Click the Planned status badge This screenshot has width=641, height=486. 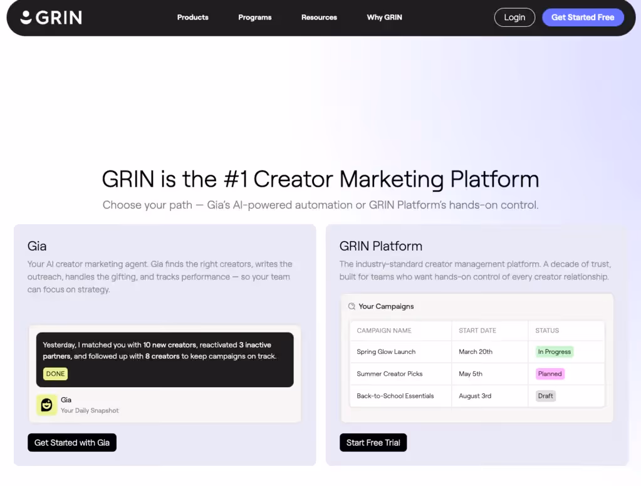(x=550, y=373)
